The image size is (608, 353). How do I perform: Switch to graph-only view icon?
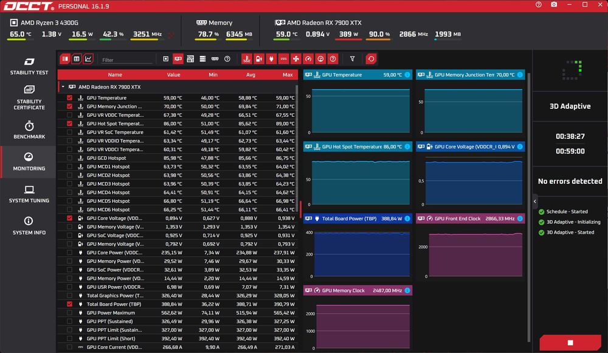[x=88, y=59]
